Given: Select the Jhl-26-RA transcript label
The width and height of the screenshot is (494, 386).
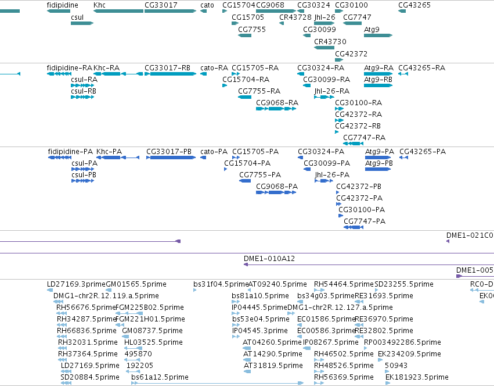Looking at the screenshot, I should (331, 91).
